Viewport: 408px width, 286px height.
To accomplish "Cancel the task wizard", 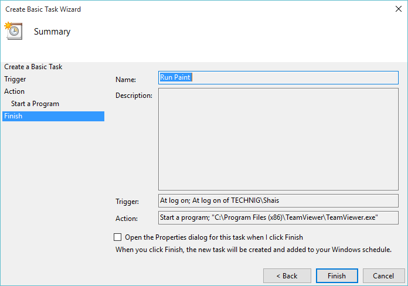I will [383, 275].
